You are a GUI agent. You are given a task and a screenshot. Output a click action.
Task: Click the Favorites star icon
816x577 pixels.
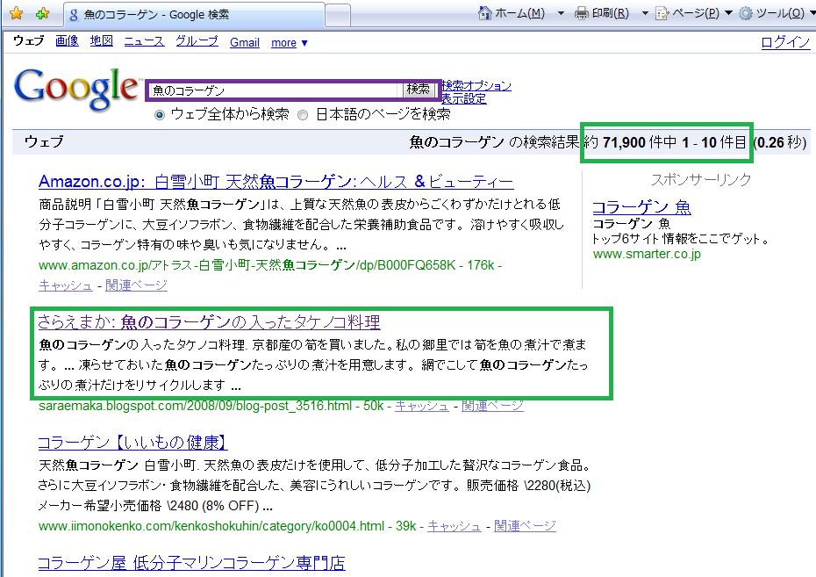pos(16,13)
